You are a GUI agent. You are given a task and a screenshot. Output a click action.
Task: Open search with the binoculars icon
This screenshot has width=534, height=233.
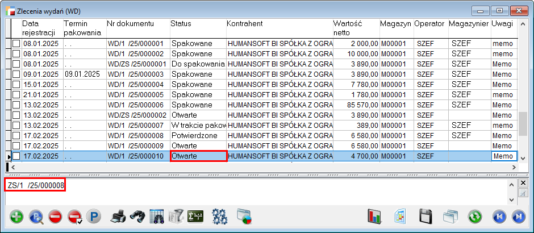point(137,217)
